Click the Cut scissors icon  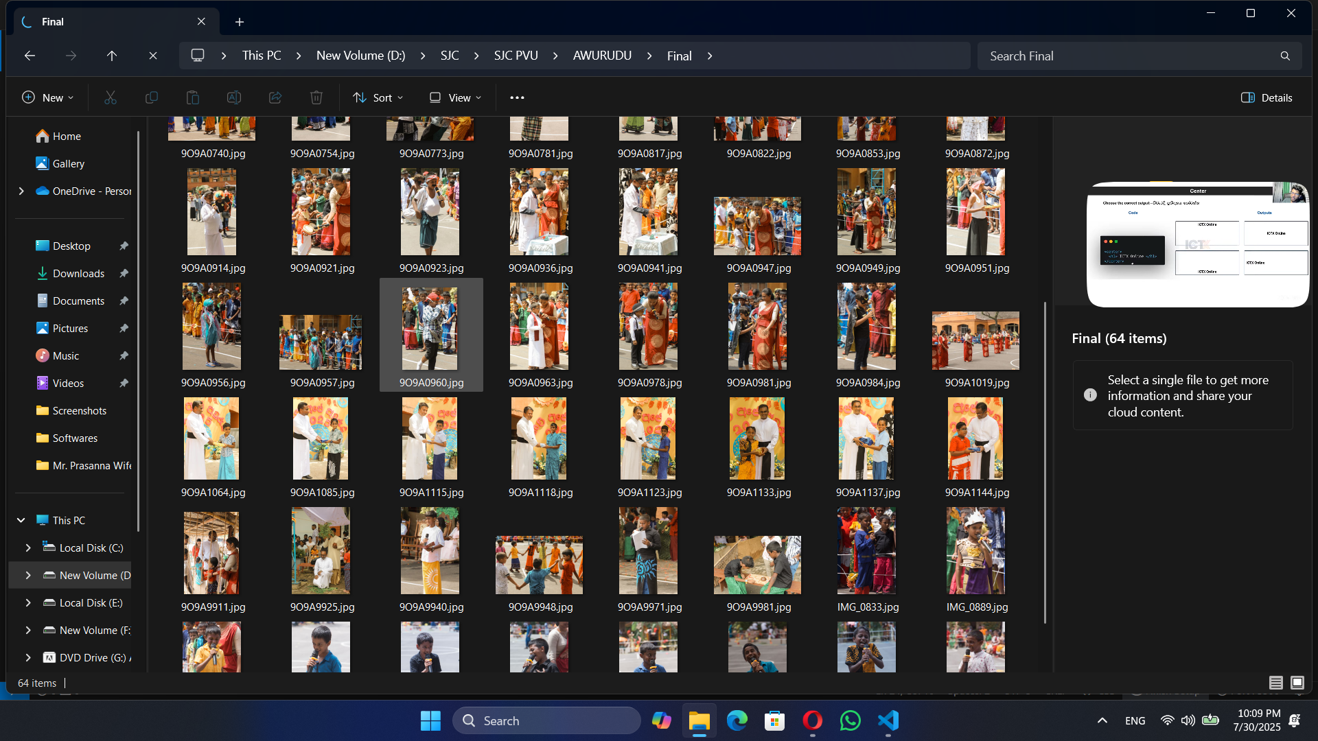click(x=111, y=97)
